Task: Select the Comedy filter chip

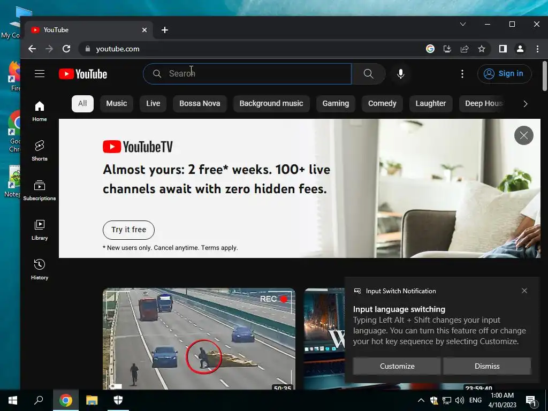Action: (x=382, y=103)
